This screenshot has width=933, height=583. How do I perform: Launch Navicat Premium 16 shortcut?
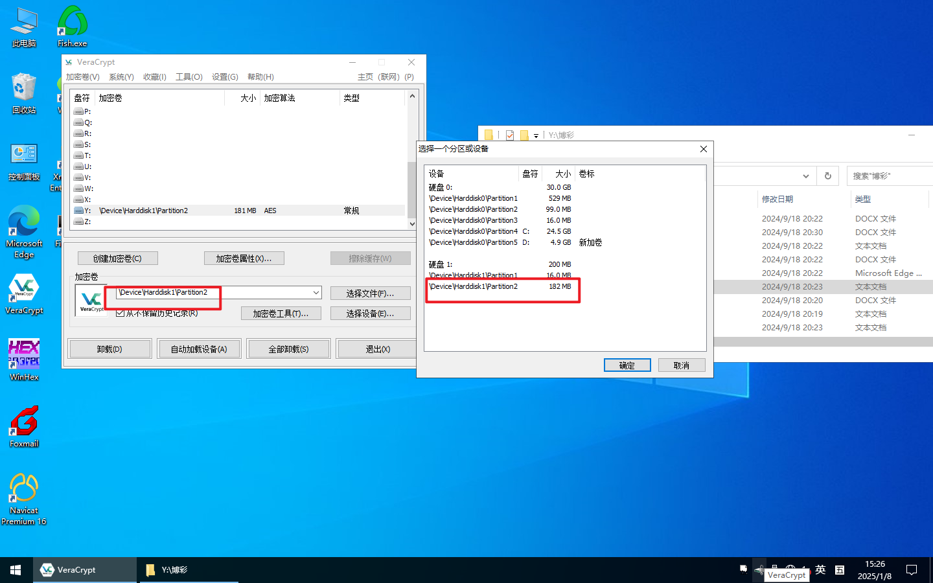coord(24,499)
